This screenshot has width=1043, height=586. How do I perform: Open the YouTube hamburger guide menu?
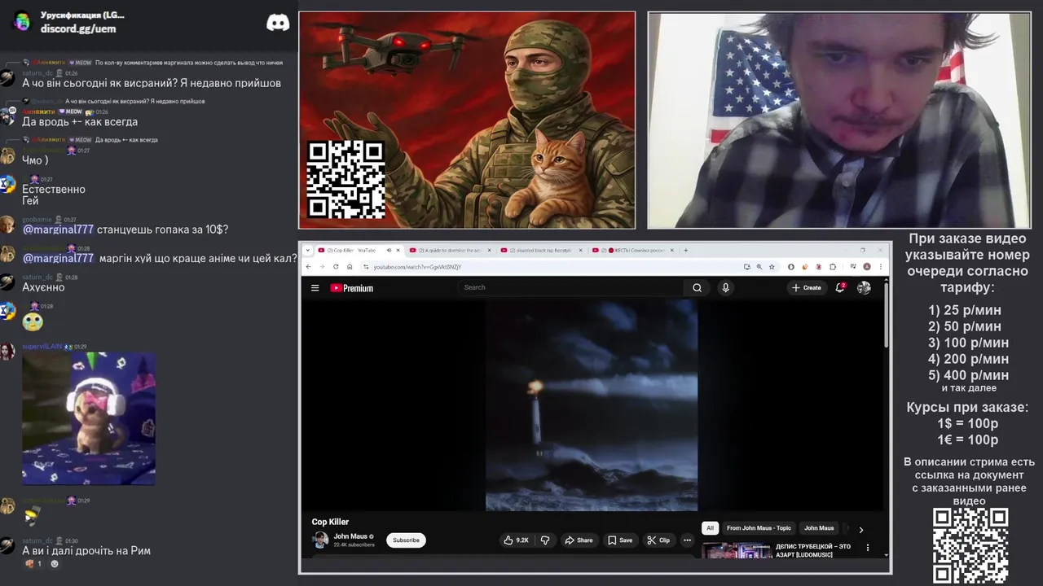click(315, 287)
